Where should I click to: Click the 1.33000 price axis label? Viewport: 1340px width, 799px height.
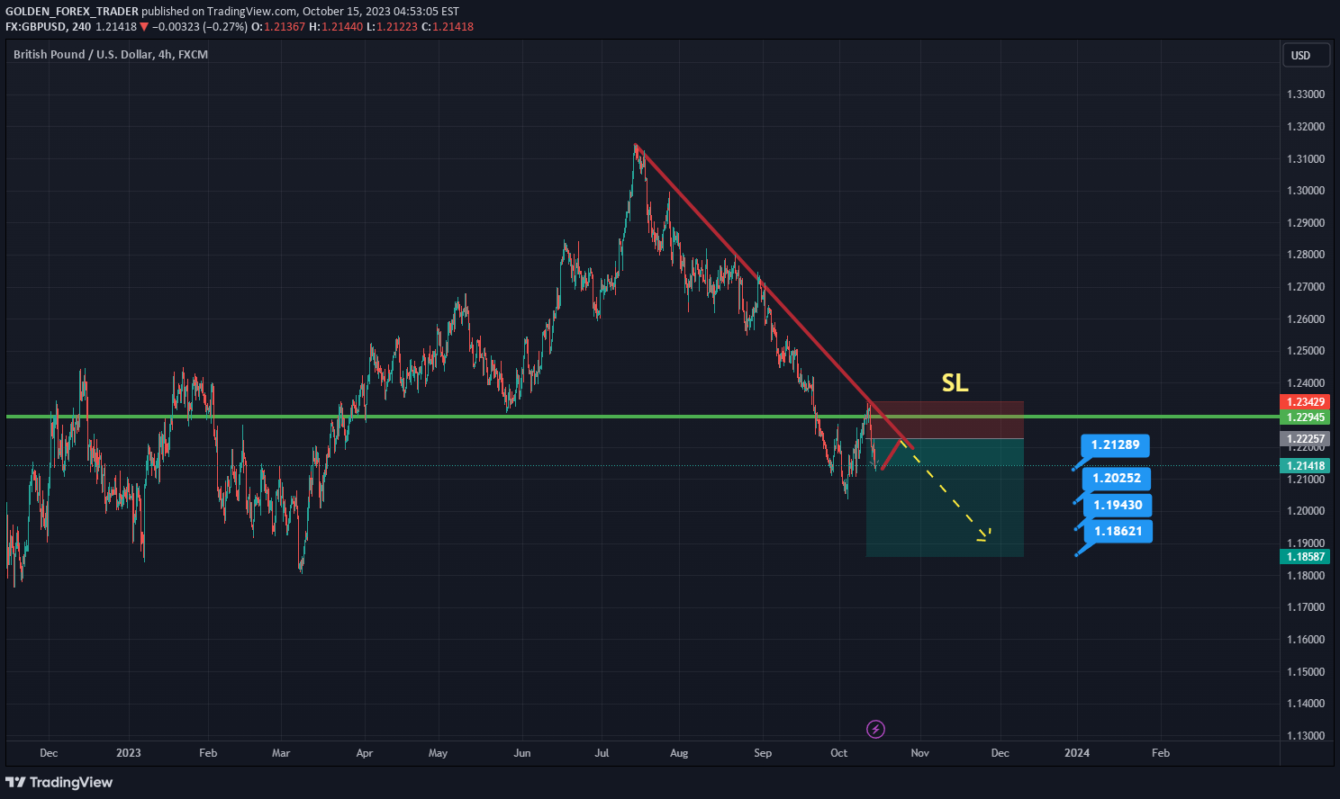[1306, 94]
